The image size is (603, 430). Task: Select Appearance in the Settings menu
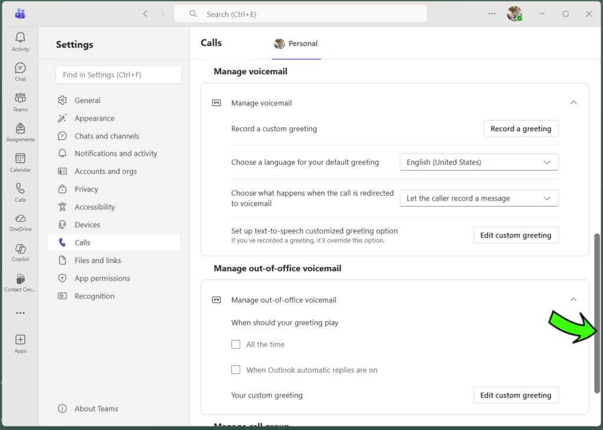pos(94,118)
